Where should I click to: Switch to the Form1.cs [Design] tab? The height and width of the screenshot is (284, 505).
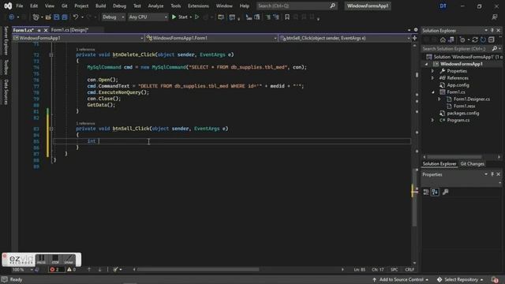(x=69, y=30)
